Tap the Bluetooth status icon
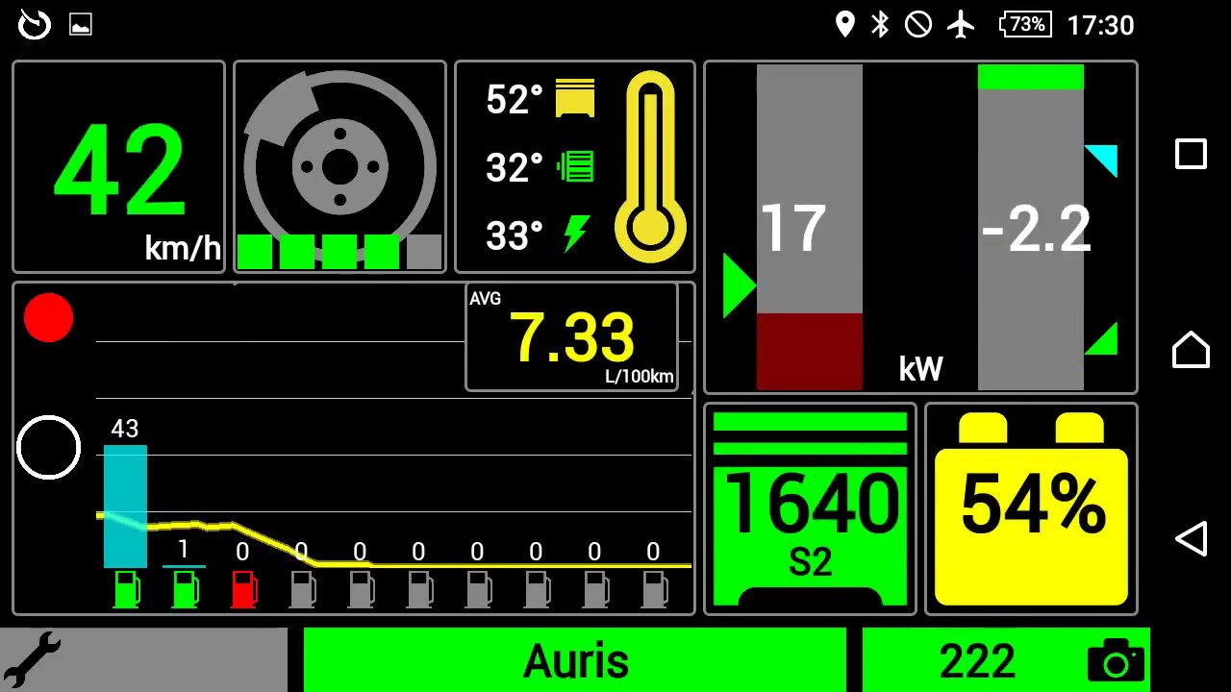 coord(880,24)
